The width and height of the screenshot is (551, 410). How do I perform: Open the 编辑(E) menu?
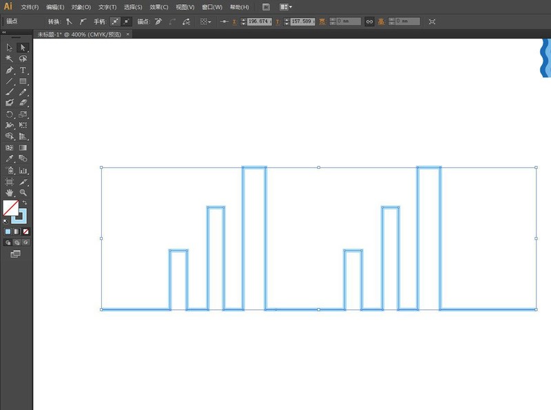point(55,7)
